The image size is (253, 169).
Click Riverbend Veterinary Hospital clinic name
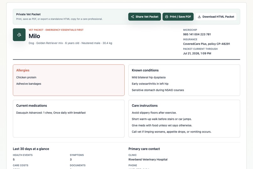coord(148,160)
